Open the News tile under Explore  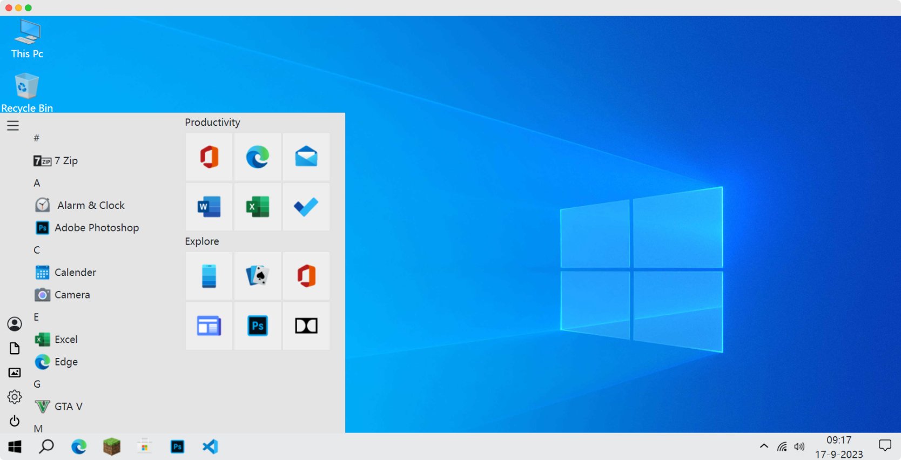coord(209,326)
